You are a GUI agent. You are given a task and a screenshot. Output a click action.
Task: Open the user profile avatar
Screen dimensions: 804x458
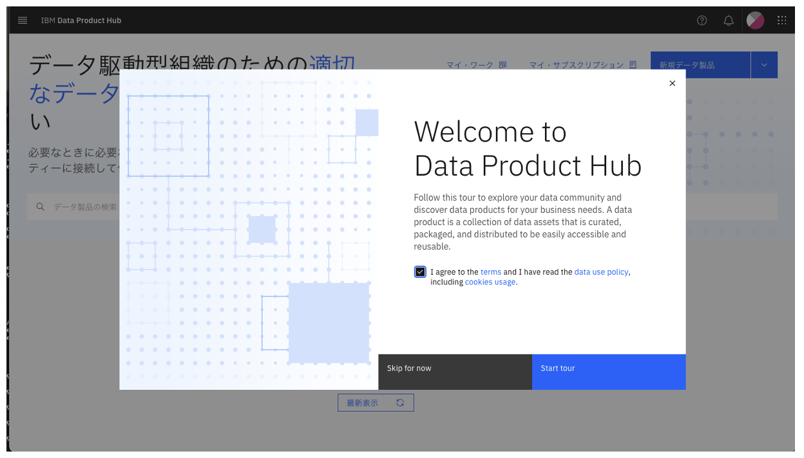755,20
